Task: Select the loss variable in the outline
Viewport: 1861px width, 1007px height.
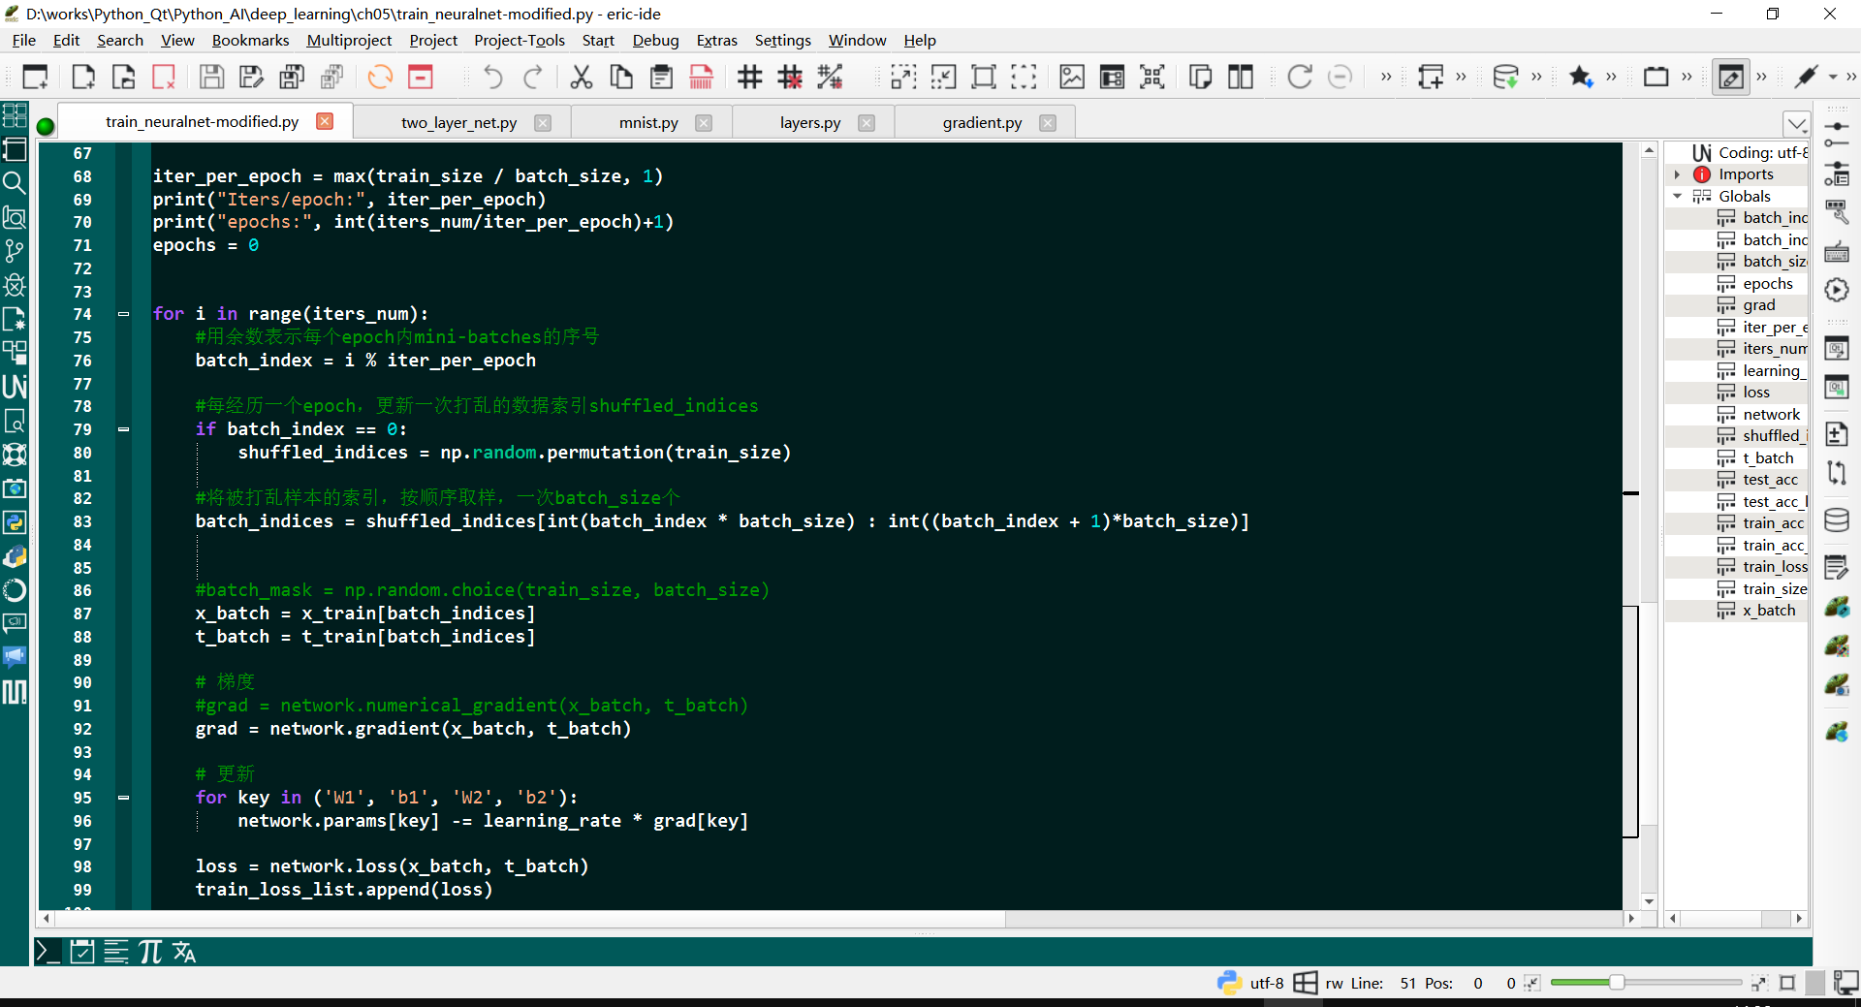Action: [x=1756, y=393]
